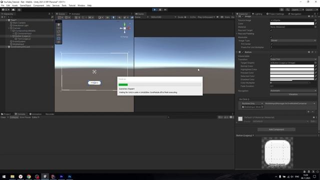
Task: Open the Layers dropdown
Action: pos(297,9)
